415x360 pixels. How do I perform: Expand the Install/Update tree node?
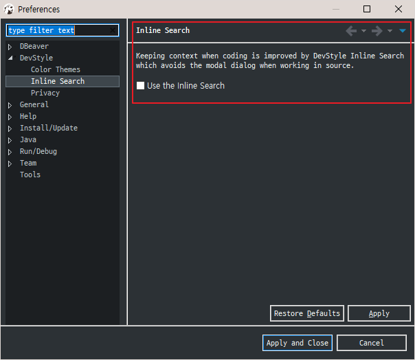click(10, 128)
